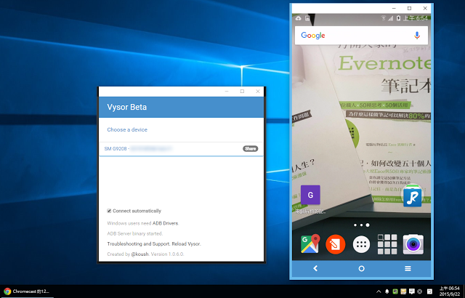
Task: Tap the Google voice search microphone
Action: [x=417, y=36]
